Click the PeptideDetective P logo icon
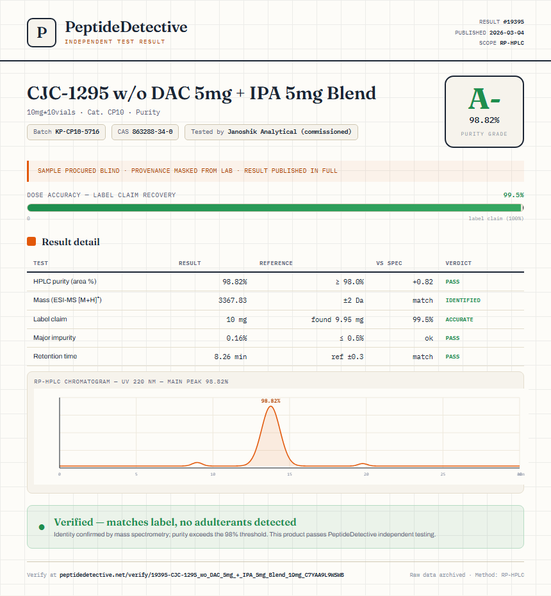 coord(42,33)
